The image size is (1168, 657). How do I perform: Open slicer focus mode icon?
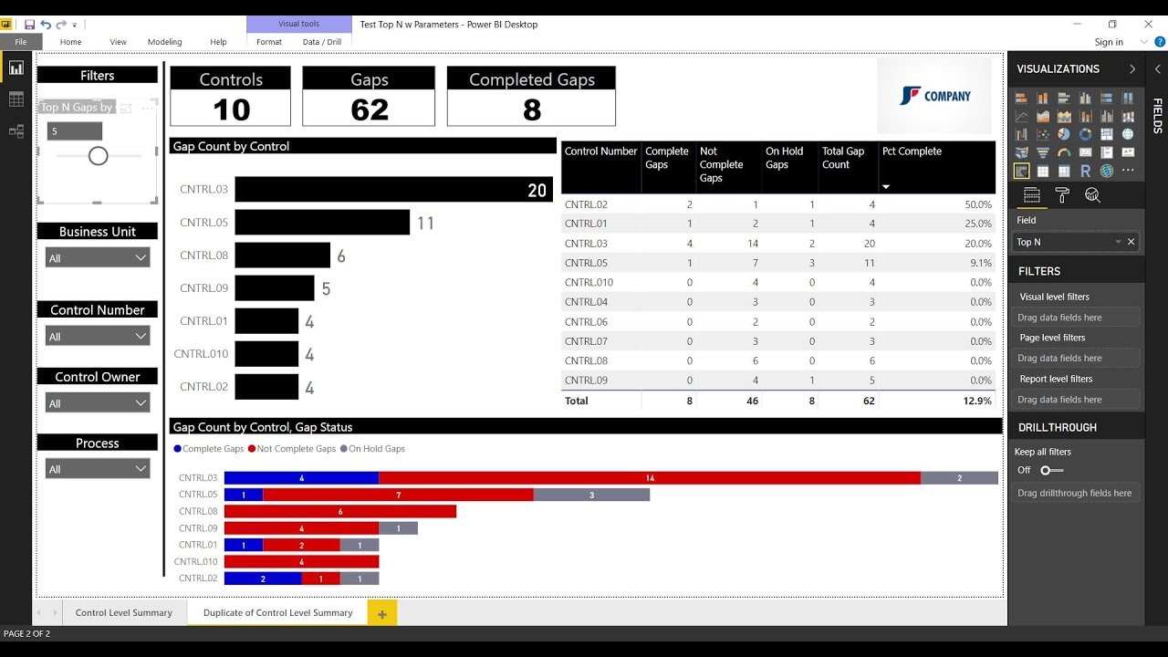tap(127, 108)
